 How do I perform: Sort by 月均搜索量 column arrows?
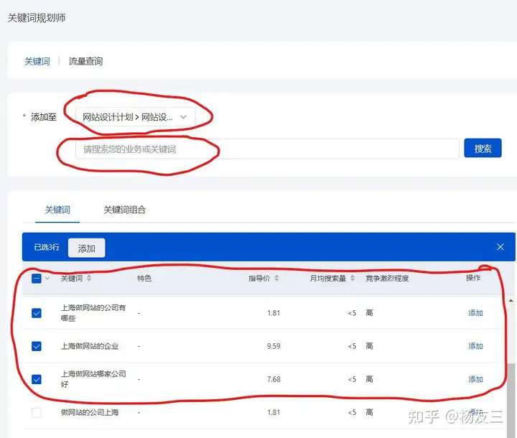[353, 279]
